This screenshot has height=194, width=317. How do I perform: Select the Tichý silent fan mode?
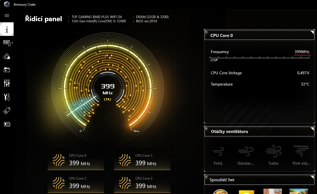click(218, 155)
